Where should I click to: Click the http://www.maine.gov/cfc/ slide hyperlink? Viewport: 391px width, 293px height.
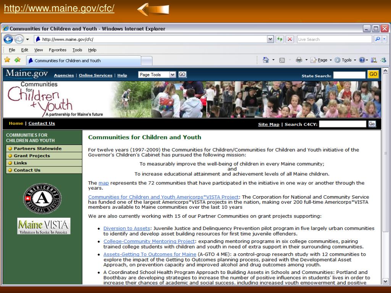point(59,8)
